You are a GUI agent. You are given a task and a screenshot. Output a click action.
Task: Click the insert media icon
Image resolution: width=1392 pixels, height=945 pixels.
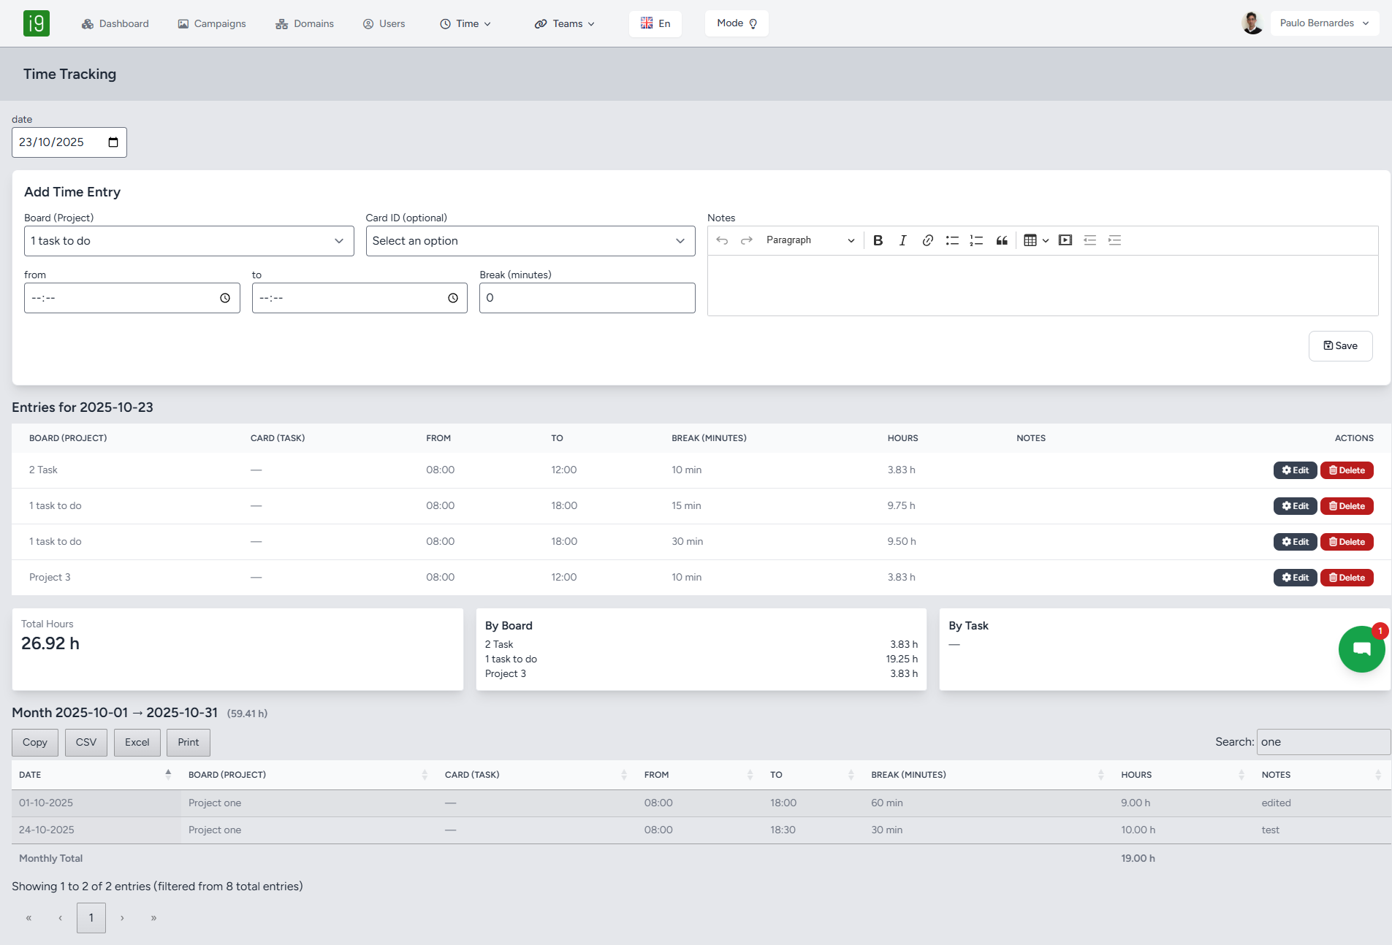click(x=1065, y=240)
